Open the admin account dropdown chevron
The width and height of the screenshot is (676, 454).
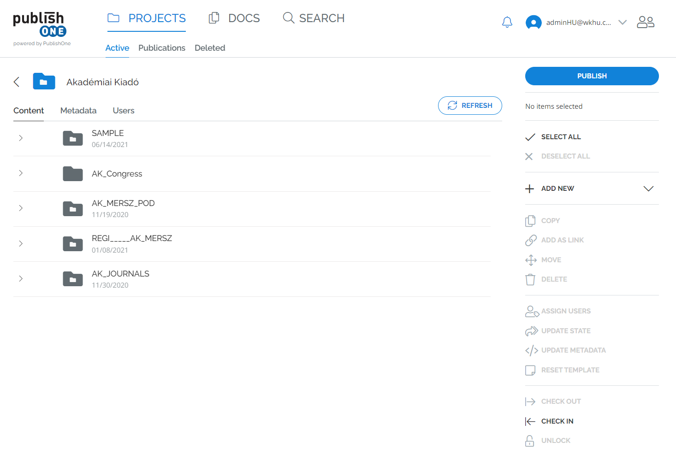[x=623, y=22]
